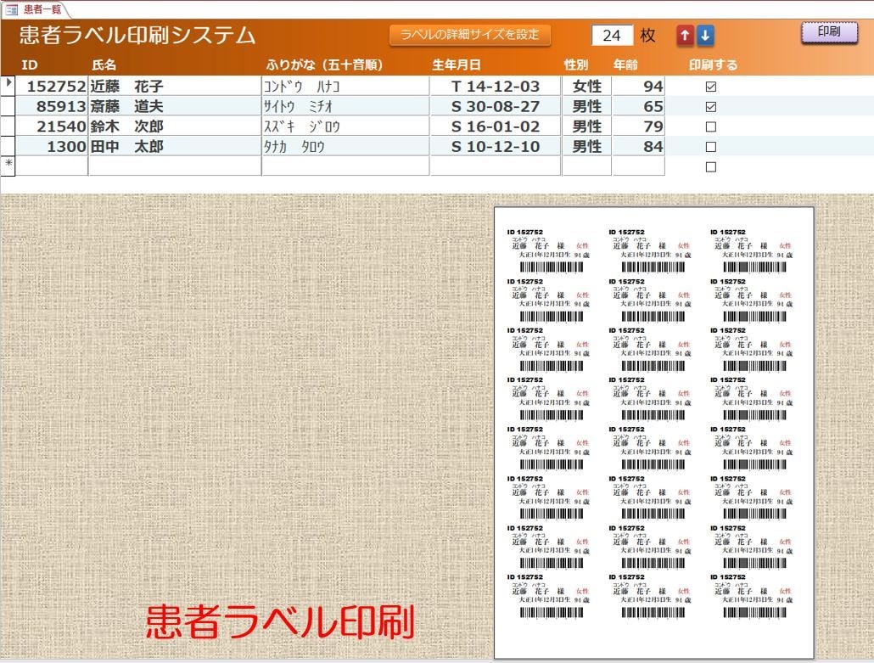Click empty ID field in new record row
This screenshot has width=874, height=663.
[51, 166]
